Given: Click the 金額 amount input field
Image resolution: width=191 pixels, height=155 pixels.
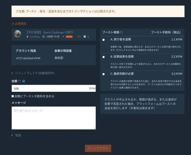Looking at the screenshot, I should [x=49, y=88].
